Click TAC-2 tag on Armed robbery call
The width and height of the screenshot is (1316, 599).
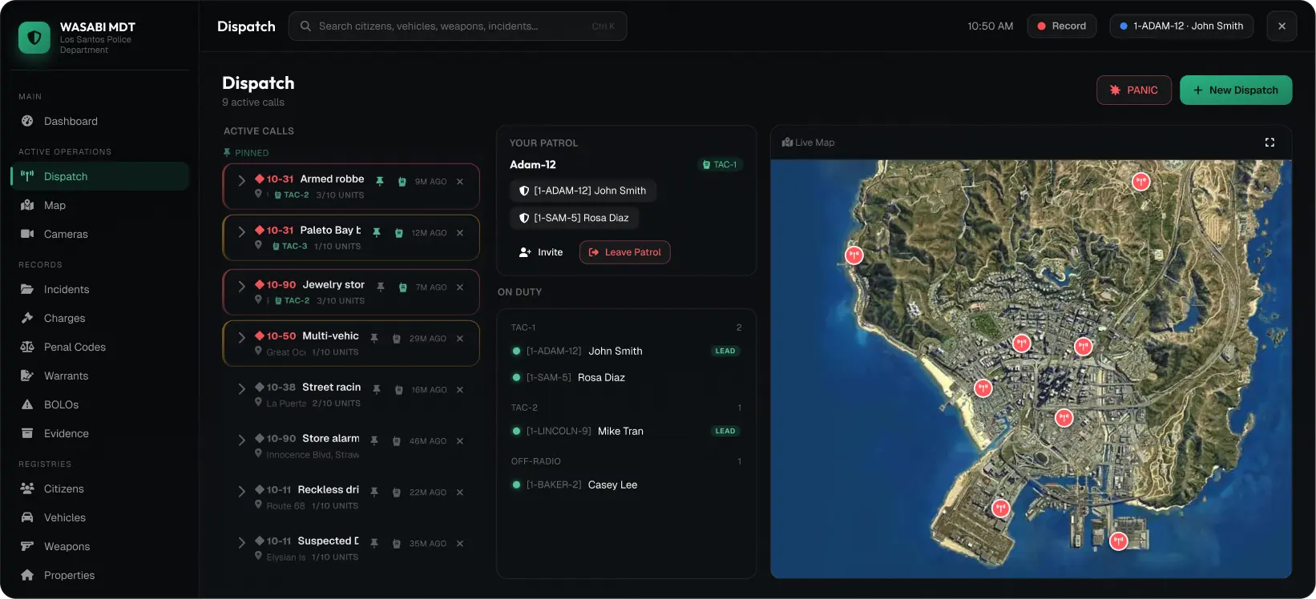[292, 195]
